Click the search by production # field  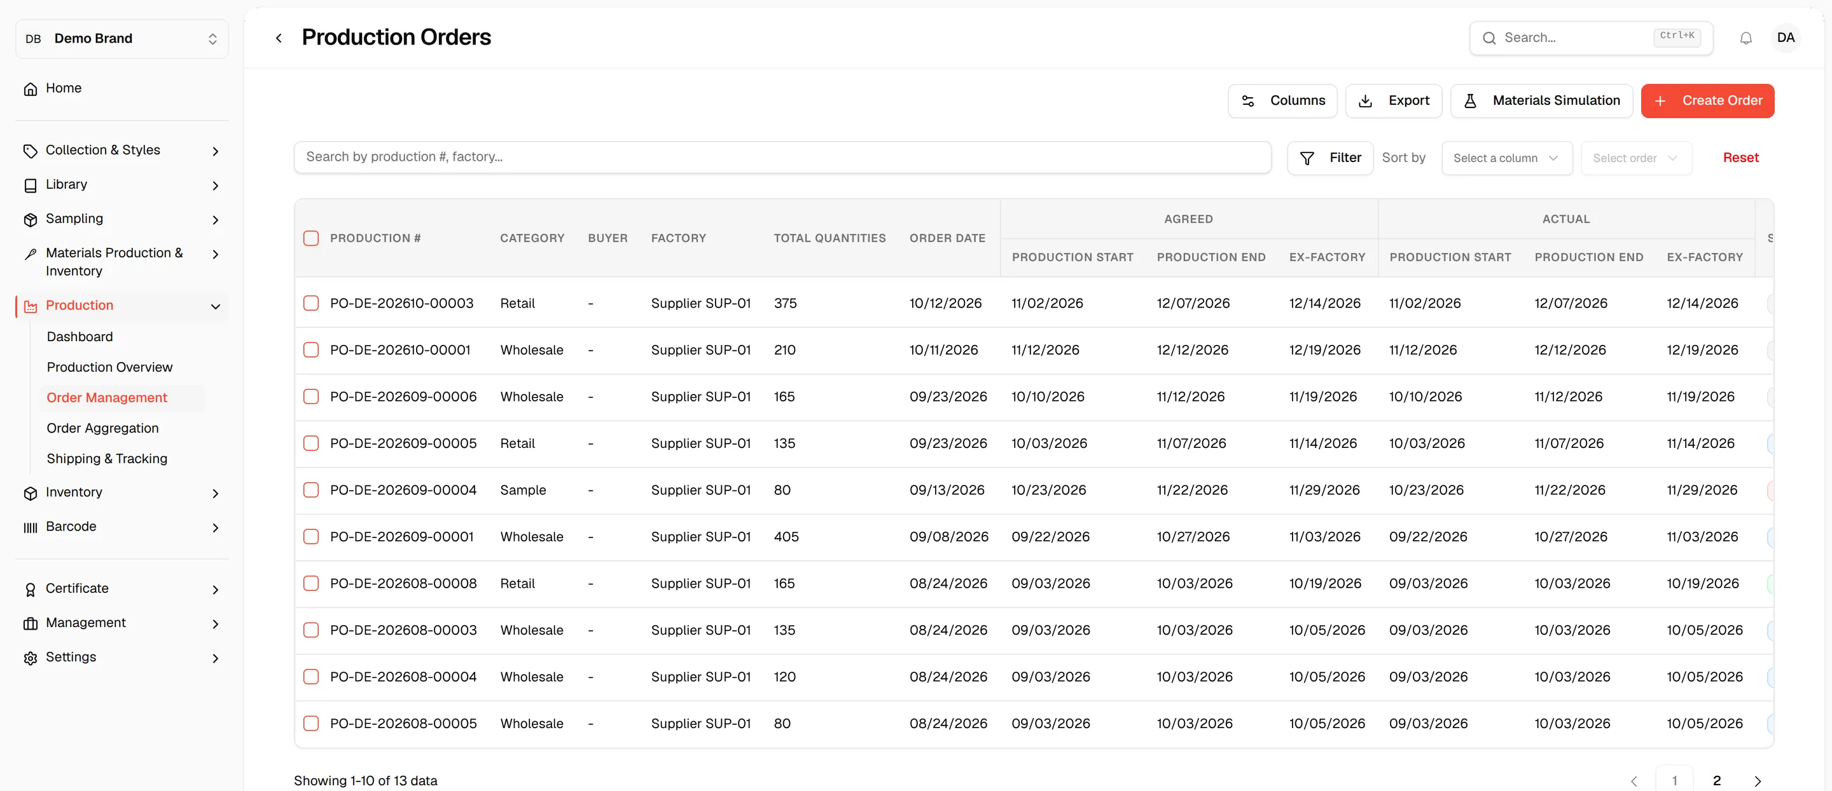tap(782, 157)
